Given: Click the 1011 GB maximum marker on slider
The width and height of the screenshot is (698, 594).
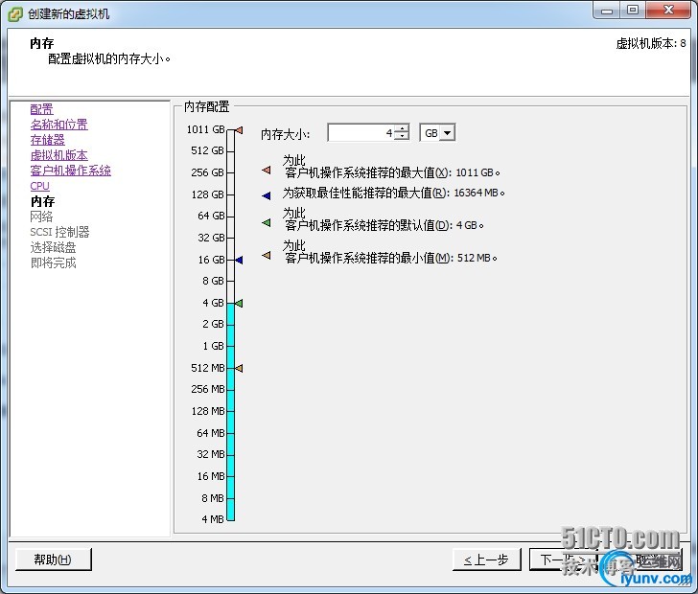Looking at the screenshot, I should [239, 130].
